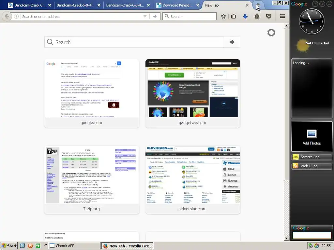334x250 pixels.
Task: Go to the Home page icon
Action: tap(257, 16)
